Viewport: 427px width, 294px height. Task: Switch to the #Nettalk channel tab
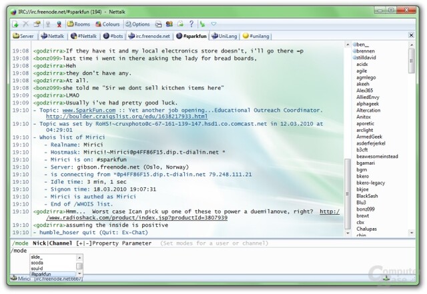pos(83,36)
